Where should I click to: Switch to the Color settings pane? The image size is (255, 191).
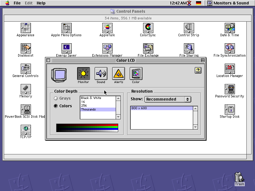tap(136, 74)
